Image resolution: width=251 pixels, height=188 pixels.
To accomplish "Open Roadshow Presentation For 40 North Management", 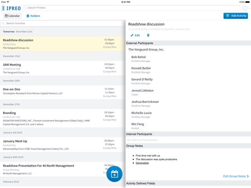I will pos(62,169).
